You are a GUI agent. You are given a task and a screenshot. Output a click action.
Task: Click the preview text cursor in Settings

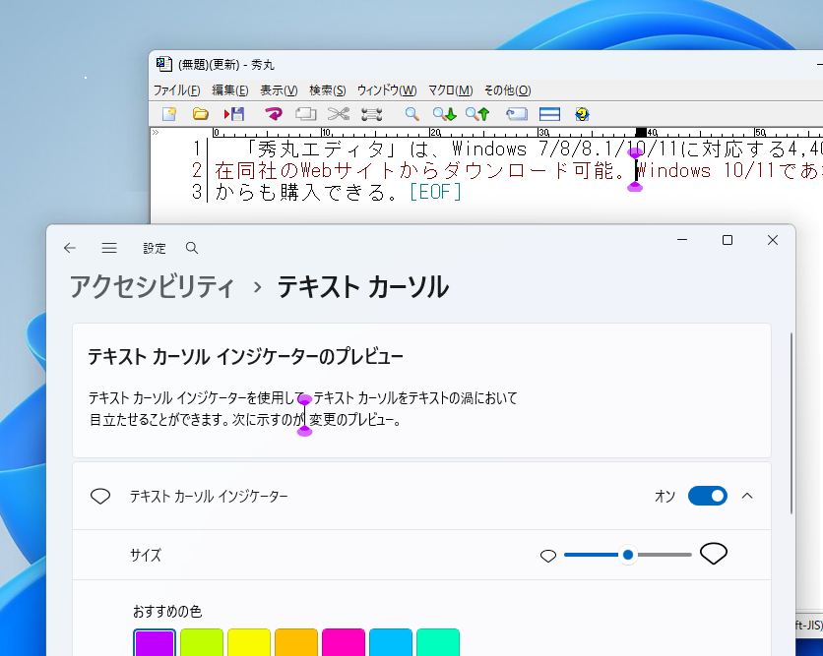pos(304,415)
